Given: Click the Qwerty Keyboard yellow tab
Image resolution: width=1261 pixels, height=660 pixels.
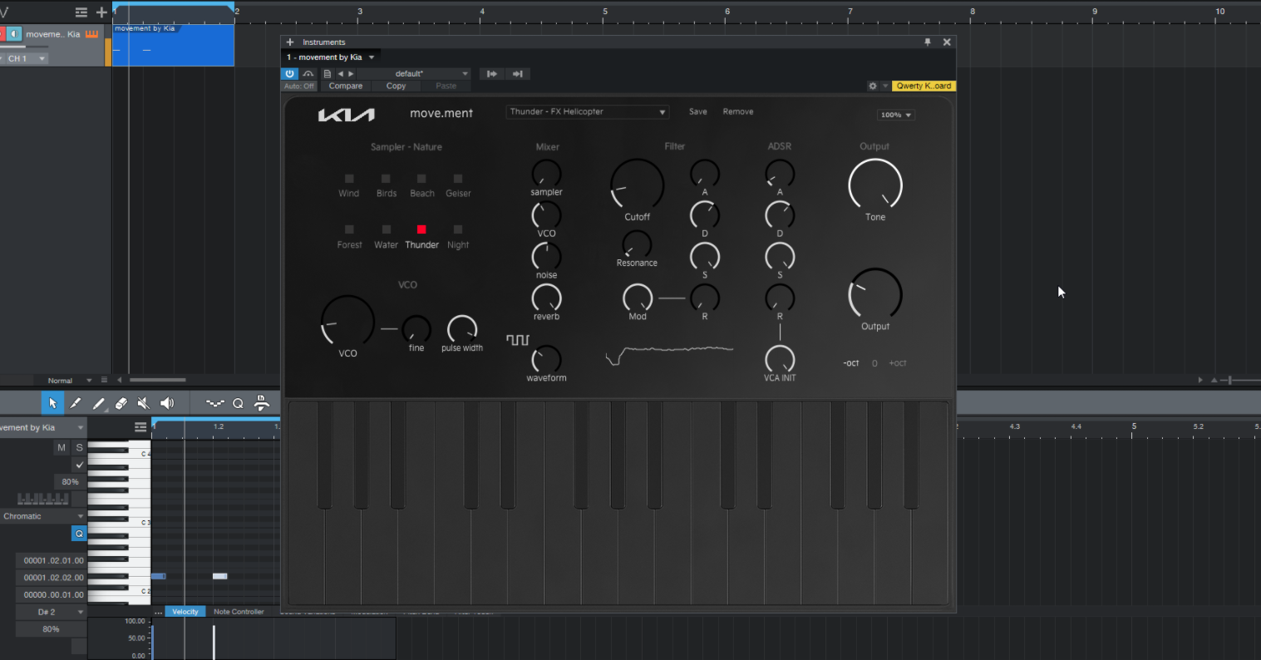Looking at the screenshot, I should pyautogui.click(x=924, y=86).
